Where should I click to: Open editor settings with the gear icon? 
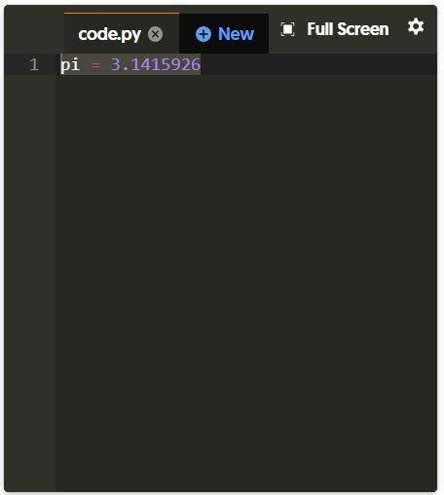(416, 26)
